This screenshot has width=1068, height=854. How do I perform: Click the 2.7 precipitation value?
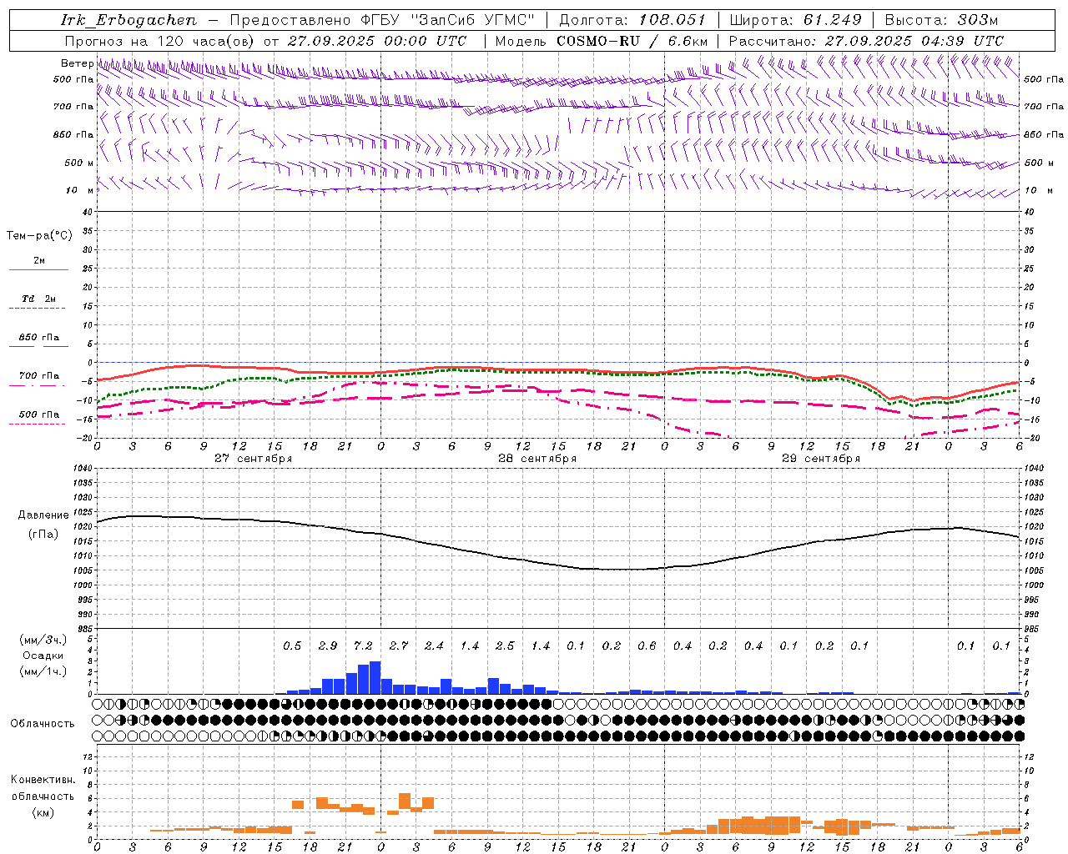pyautogui.click(x=399, y=646)
